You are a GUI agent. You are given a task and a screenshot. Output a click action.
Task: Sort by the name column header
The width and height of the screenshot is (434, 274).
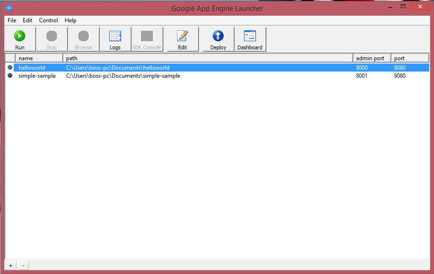pyautogui.click(x=39, y=58)
